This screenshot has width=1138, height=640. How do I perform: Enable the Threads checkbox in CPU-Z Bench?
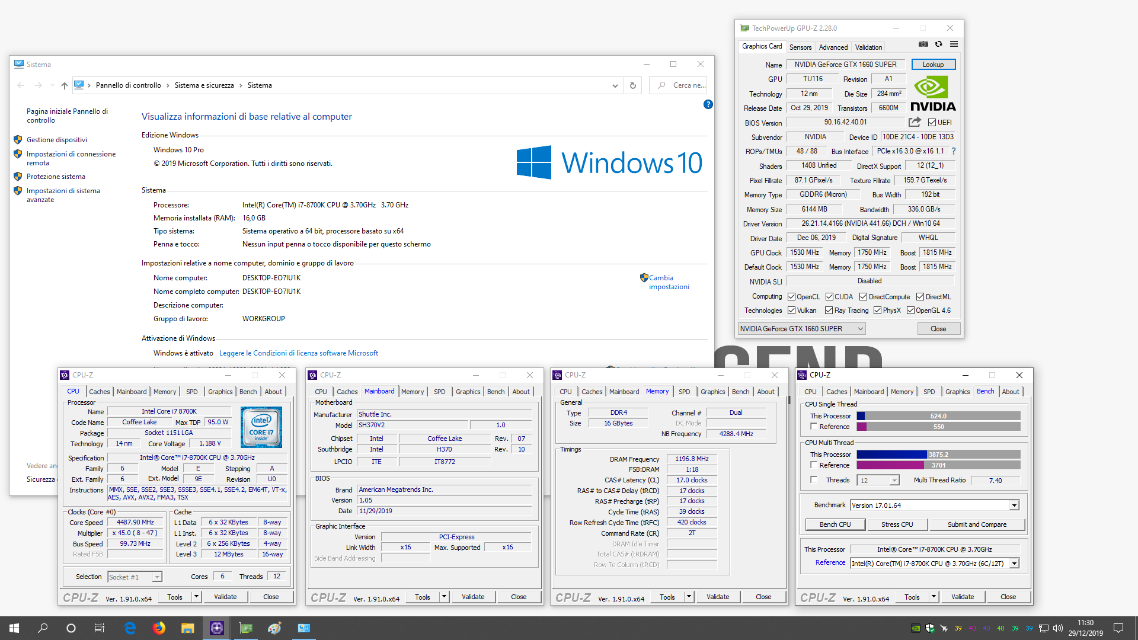coord(814,479)
